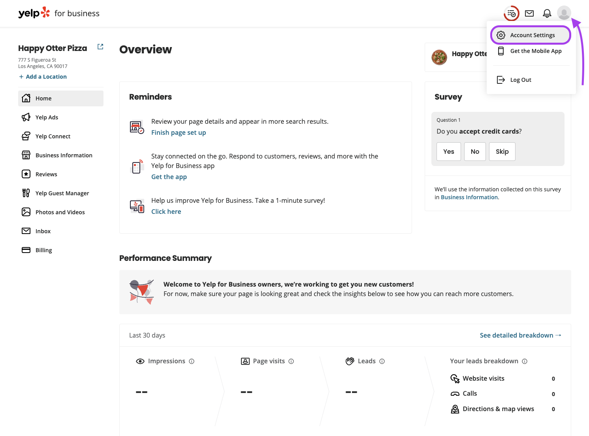The width and height of the screenshot is (589, 436).
Task: Open Yelp Connect in the sidebar
Action: pyautogui.click(x=61, y=136)
